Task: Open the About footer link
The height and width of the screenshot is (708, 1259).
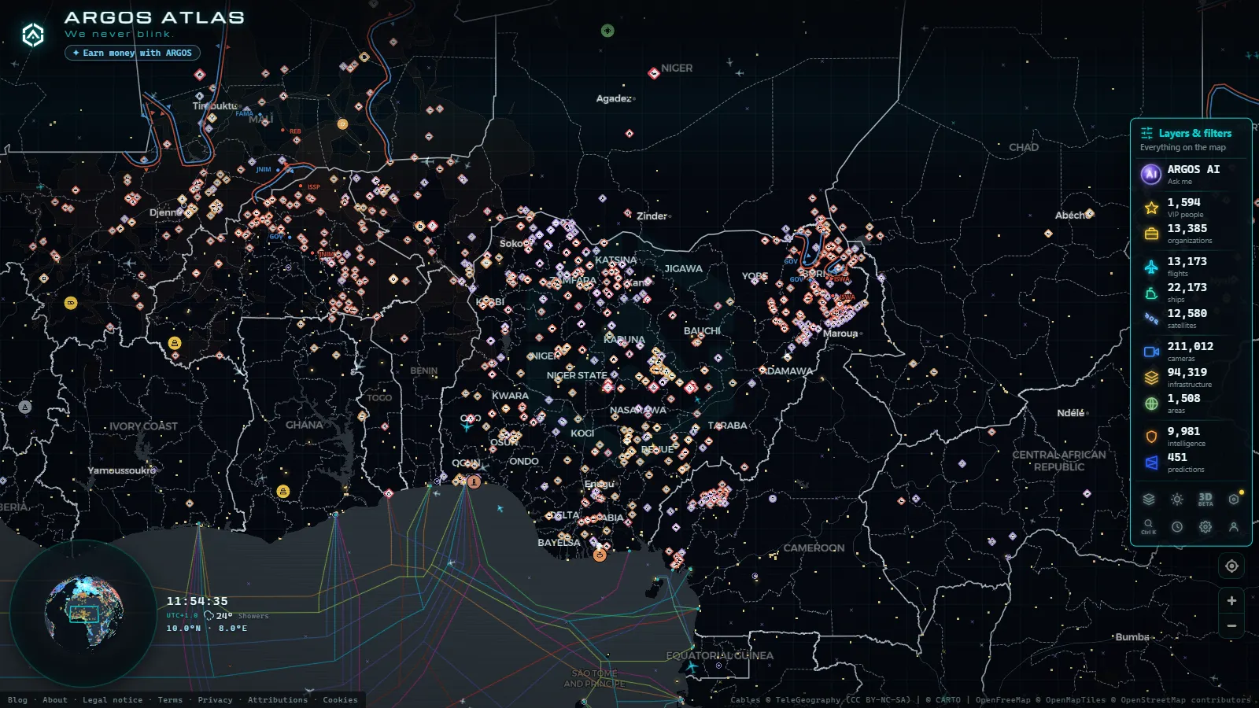Action: 55,700
